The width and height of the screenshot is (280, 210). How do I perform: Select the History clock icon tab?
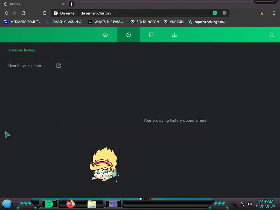coord(129,35)
